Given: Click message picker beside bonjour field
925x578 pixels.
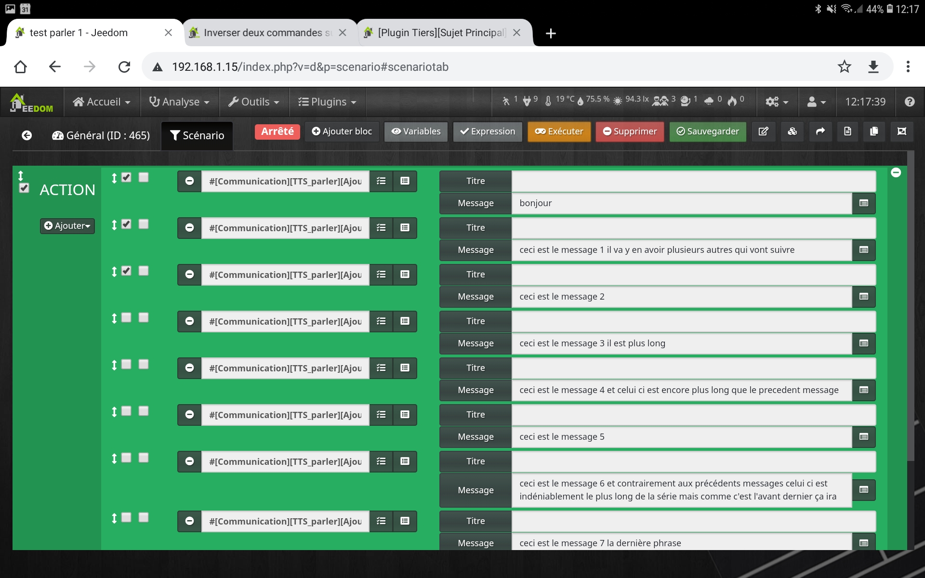Looking at the screenshot, I should 864,203.
